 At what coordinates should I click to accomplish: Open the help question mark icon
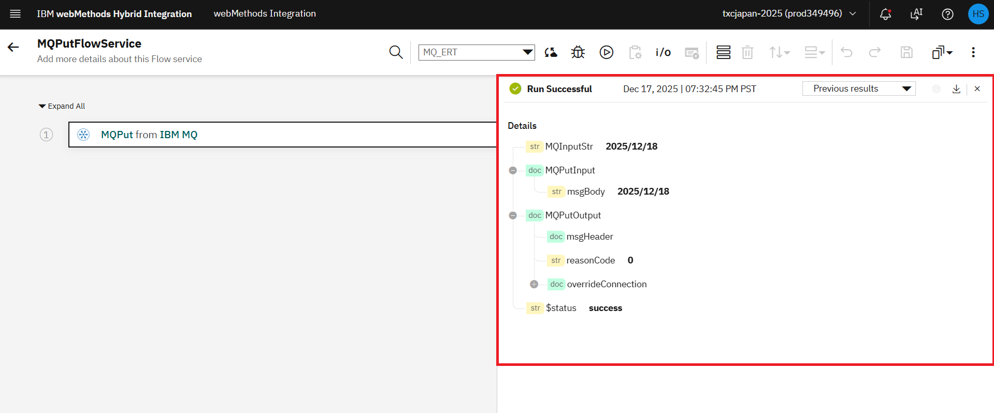[947, 14]
